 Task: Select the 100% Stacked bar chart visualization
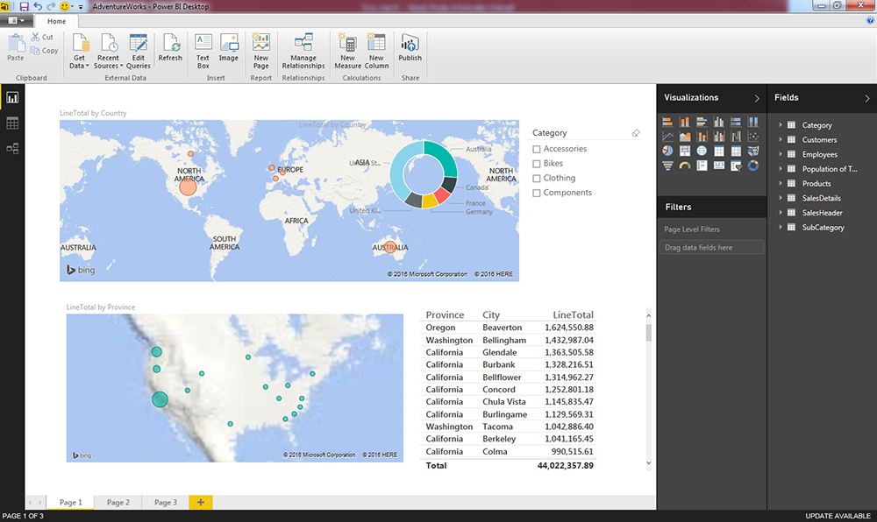coord(736,123)
